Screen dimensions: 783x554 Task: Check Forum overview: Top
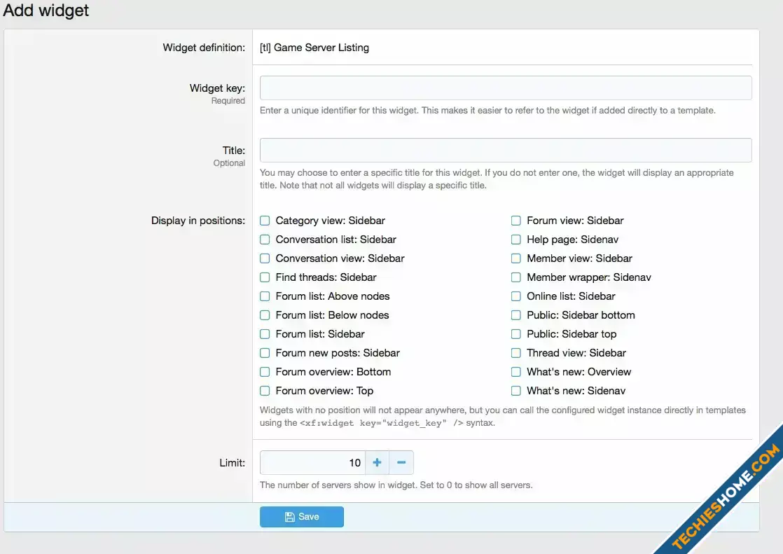point(265,391)
